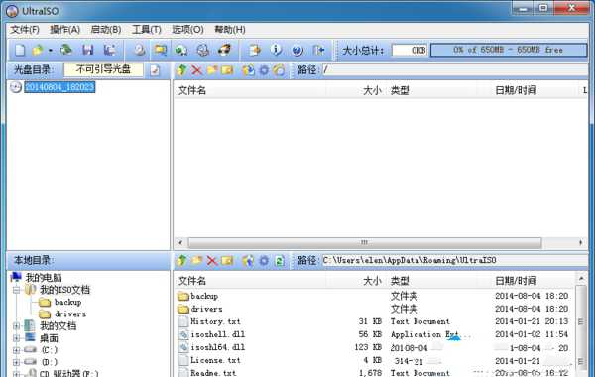Click the 650MB capacity progress bar

point(509,50)
